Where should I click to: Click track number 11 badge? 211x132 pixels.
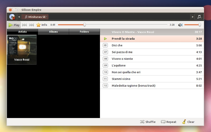tap(105, 79)
